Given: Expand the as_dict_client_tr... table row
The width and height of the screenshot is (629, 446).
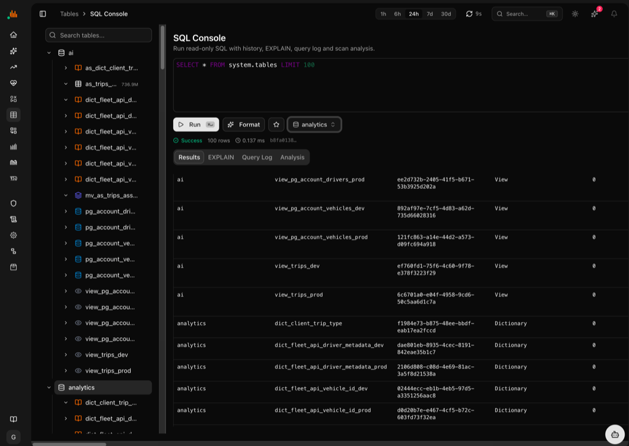Looking at the screenshot, I should (x=66, y=68).
